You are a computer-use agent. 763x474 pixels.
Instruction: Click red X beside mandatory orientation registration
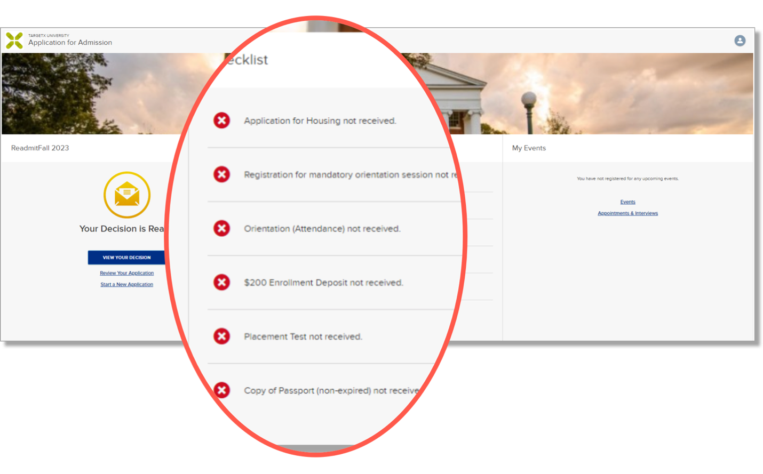coord(222,174)
